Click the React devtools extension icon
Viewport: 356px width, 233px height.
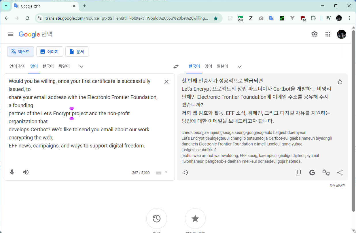[230, 18]
